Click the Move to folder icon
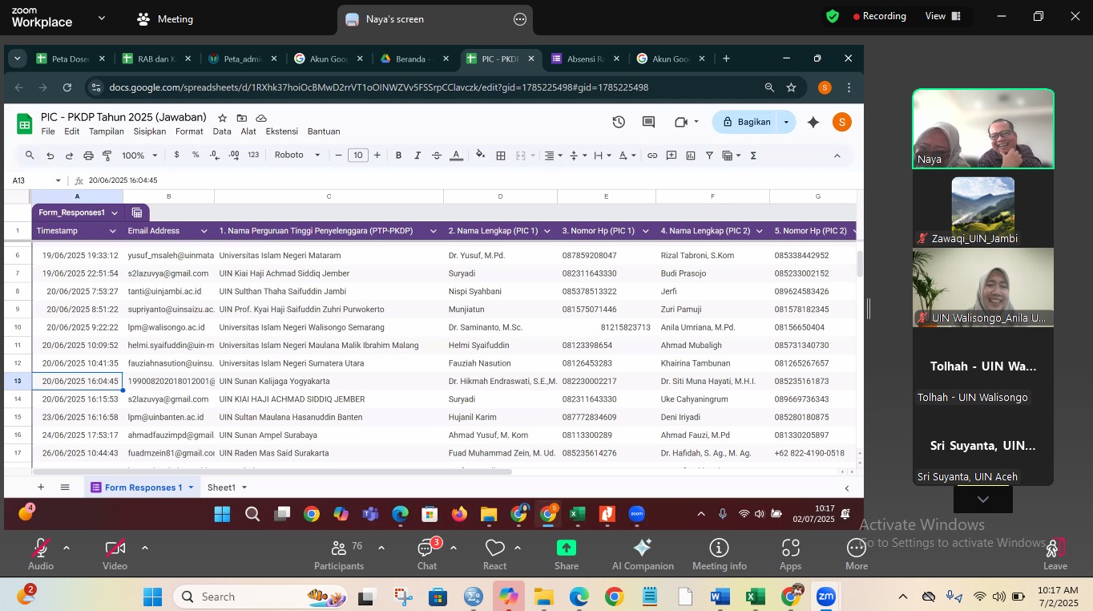The width and height of the screenshot is (1093, 611). point(242,118)
